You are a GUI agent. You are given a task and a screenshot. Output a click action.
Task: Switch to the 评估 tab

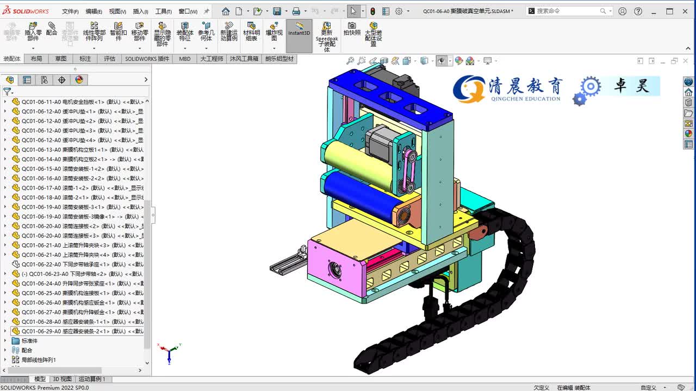(110, 59)
